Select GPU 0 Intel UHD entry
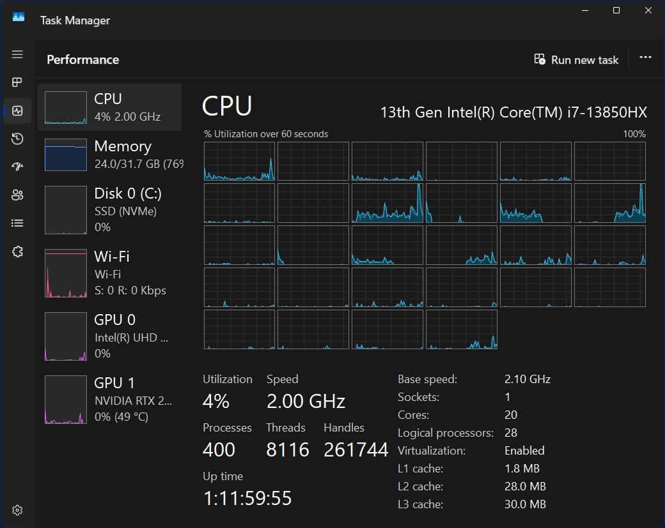665x528 pixels. click(109, 336)
